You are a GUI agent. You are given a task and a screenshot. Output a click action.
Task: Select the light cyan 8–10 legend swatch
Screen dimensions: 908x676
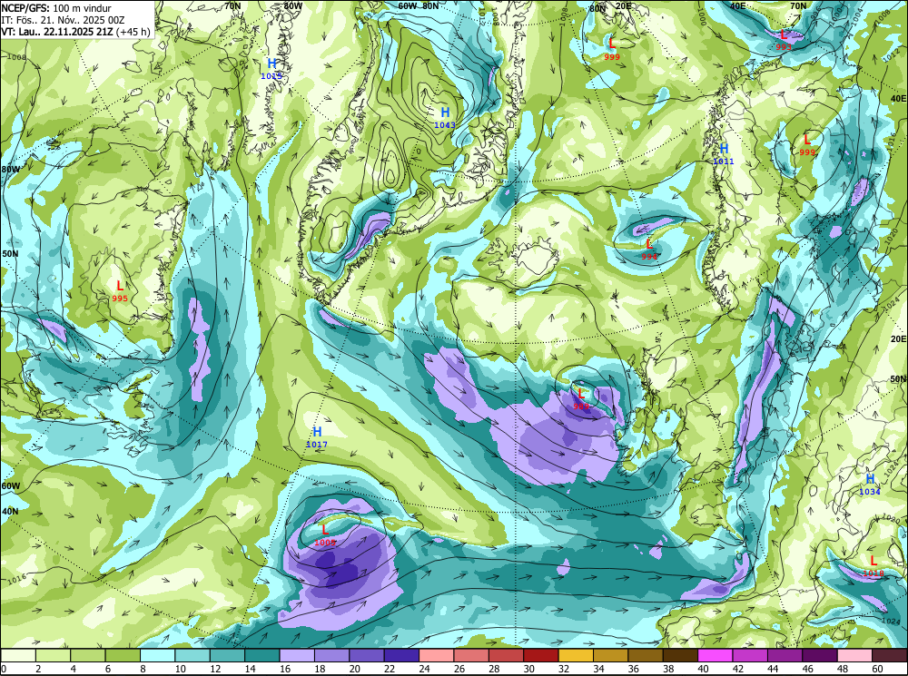pos(157,655)
